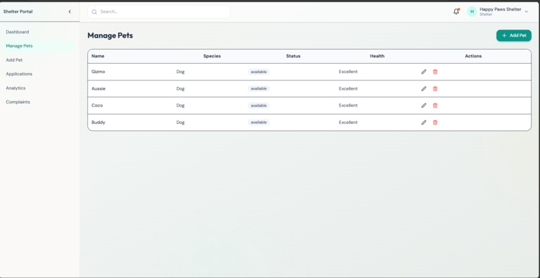This screenshot has height=278, width=540.
Task: Click the Health column header
Action: point(377,56)
